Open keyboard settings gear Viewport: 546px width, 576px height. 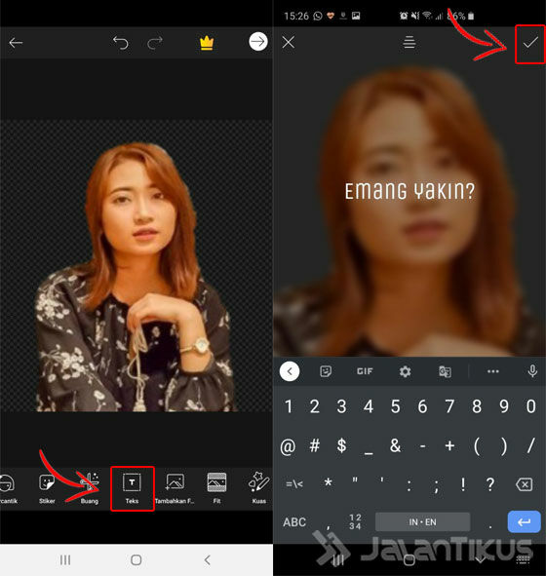[x=405, y=371]
